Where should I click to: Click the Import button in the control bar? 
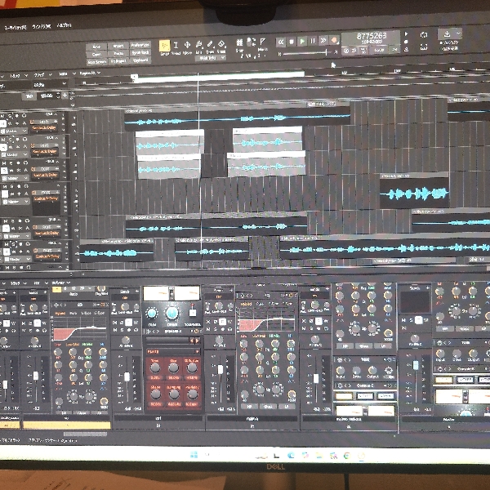[x=118, y=45]
